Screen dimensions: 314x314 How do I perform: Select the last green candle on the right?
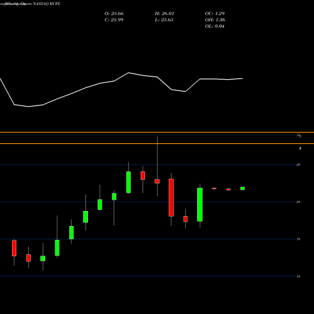242,188
